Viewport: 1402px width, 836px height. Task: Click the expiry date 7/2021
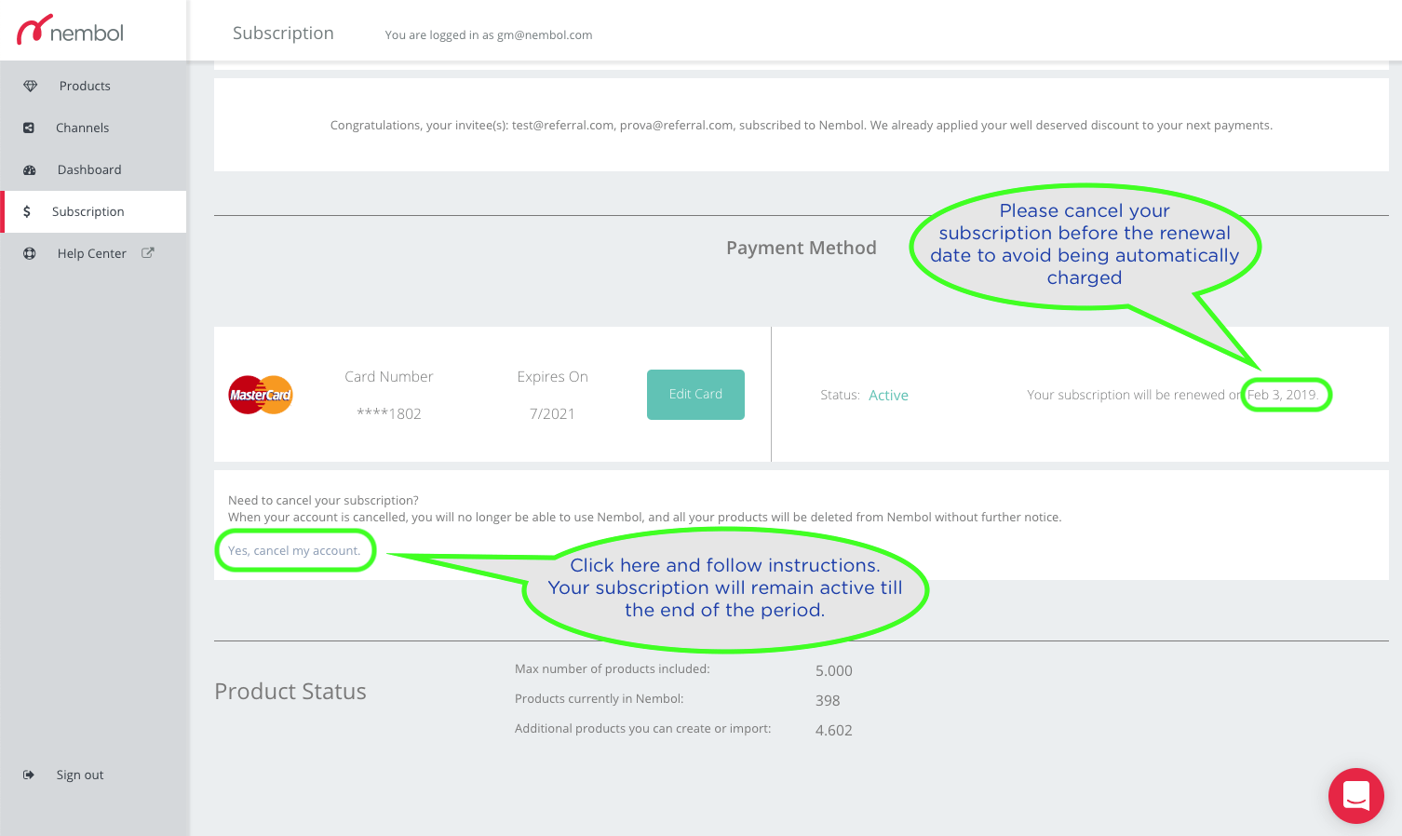tap(552, 413)
